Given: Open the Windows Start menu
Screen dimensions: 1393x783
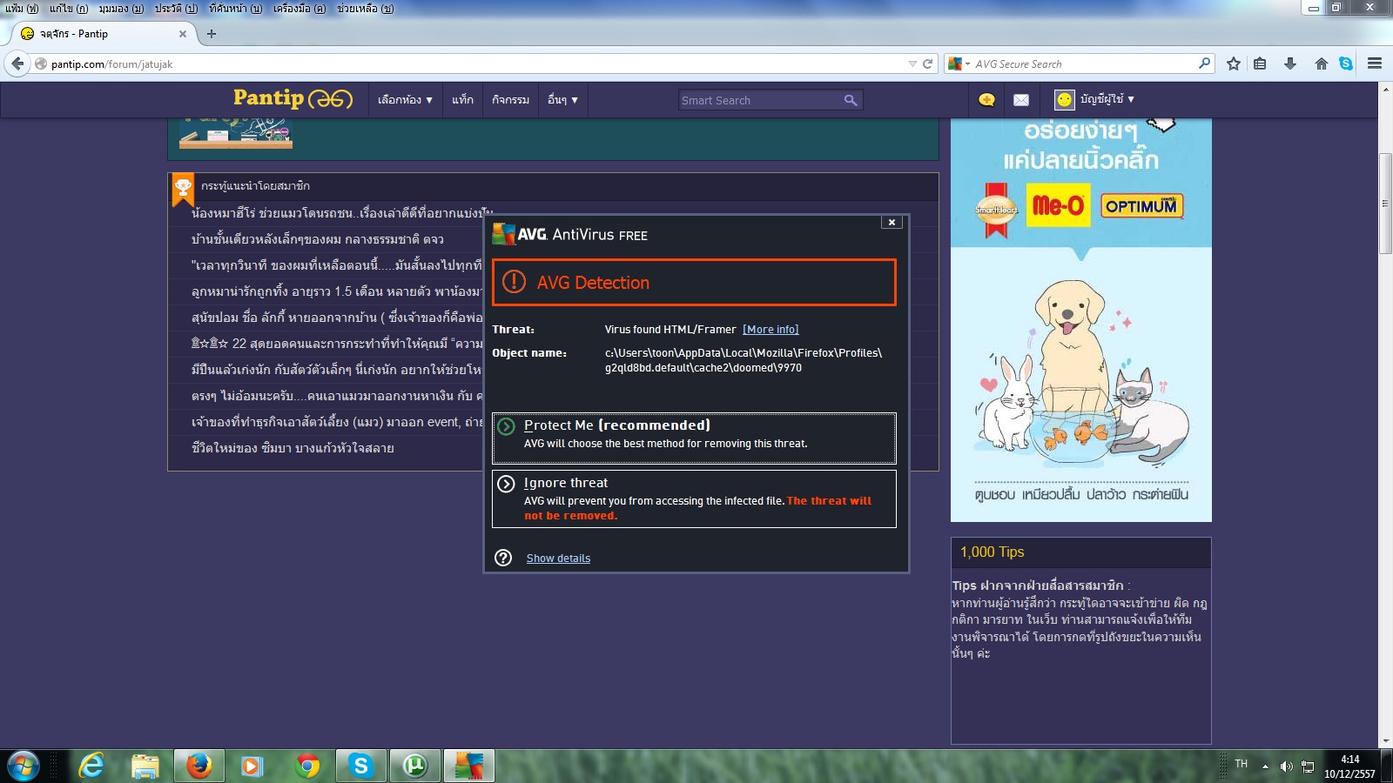Looking at the screenshot, I should point(23,766).
